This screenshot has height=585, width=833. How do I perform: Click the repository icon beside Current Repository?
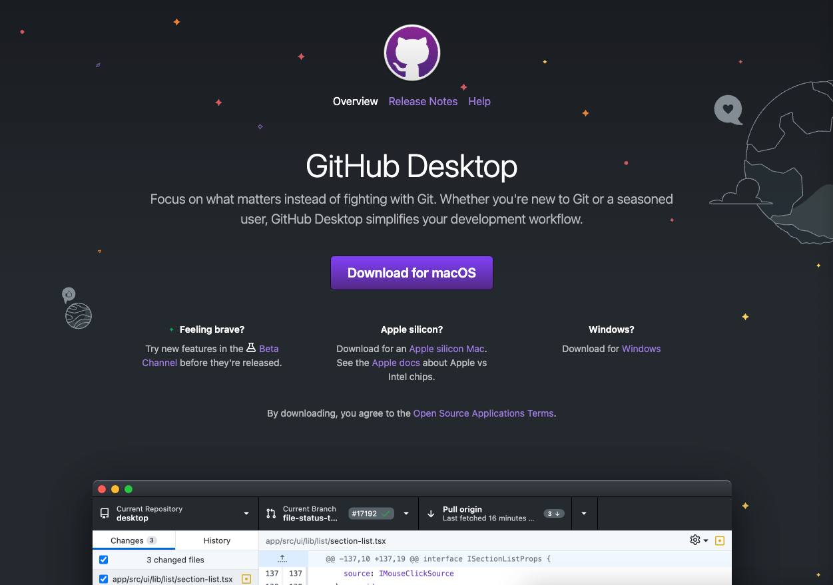point(105,513)
